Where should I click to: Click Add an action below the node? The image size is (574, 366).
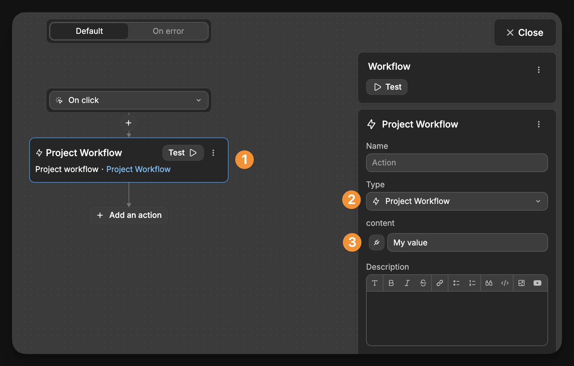(x=129, y=215)
